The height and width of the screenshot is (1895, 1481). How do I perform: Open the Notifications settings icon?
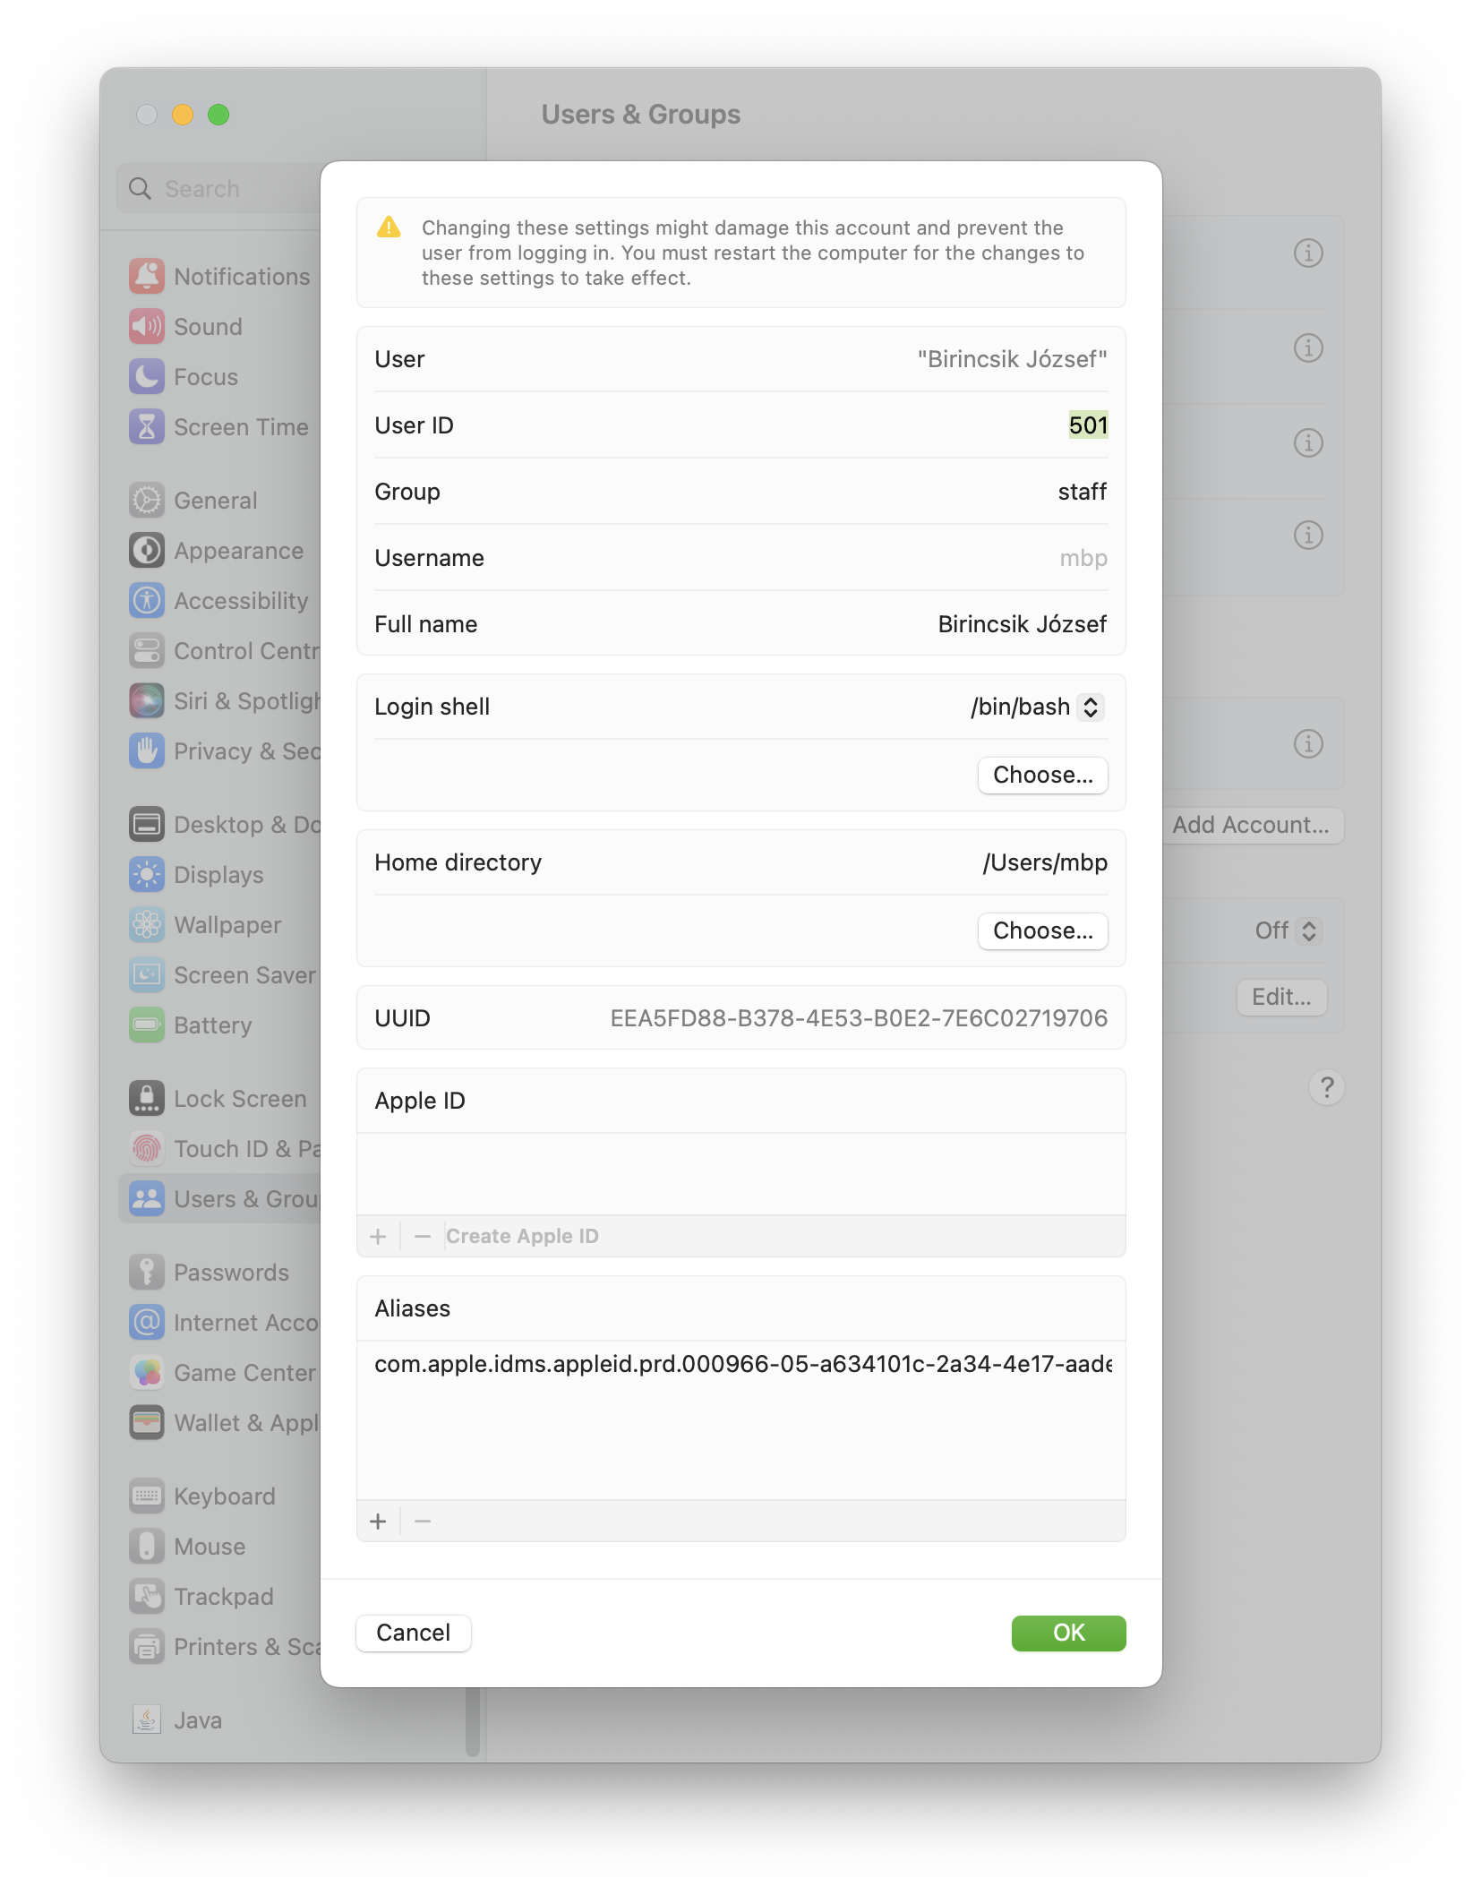click(147, 277)
